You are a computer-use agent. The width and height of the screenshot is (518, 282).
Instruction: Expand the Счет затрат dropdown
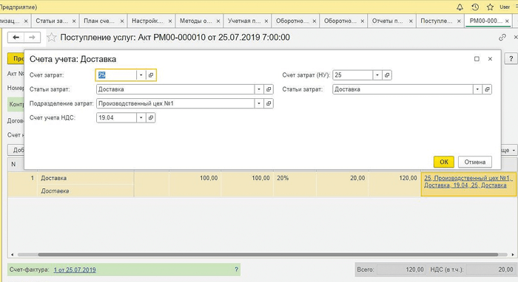pyautogui.click(x=141, y=75)
